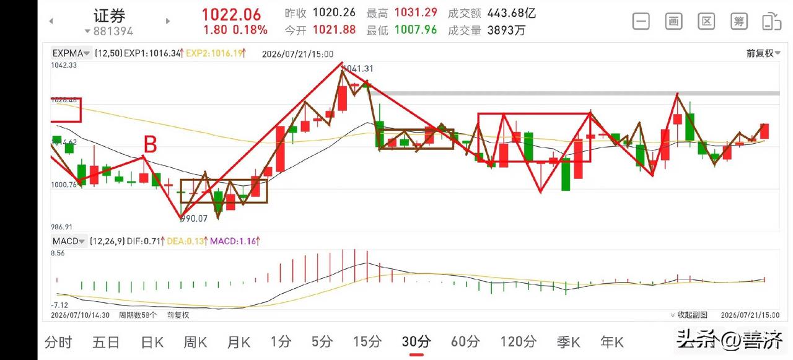793x360 pixels.
Task: Expand the stock code 881394 dropdown
Action: coord(109,31)
